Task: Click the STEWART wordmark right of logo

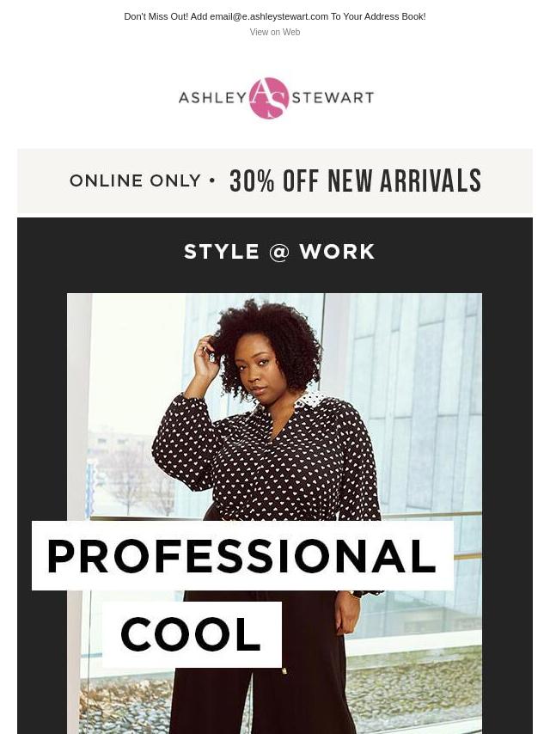Action: coord(333,97)
